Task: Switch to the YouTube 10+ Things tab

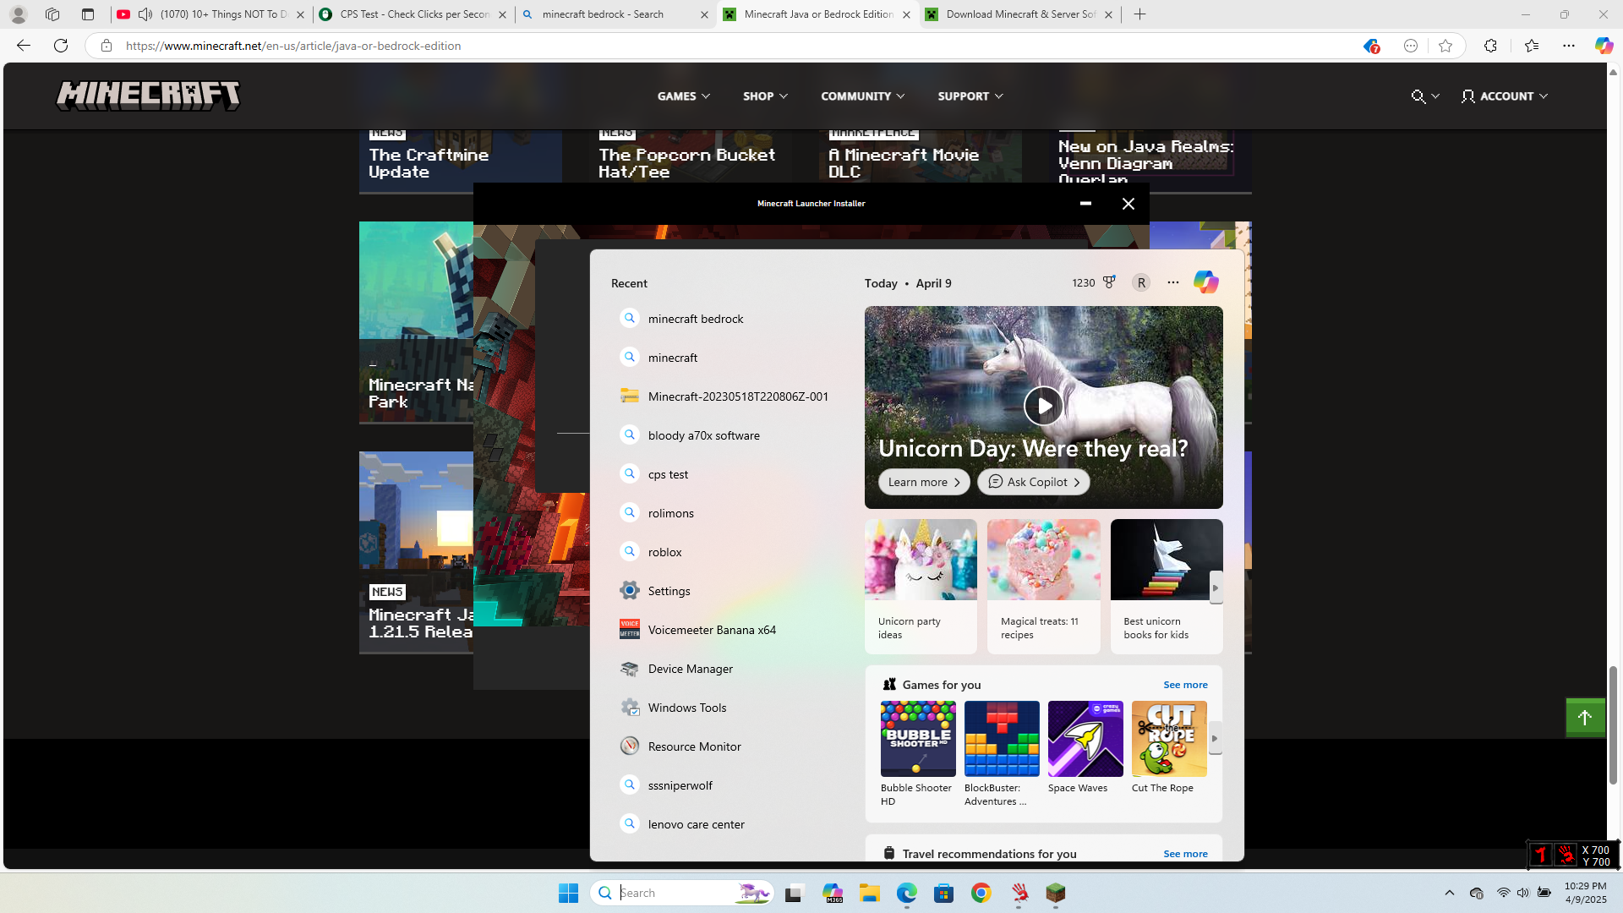Action: pos(210,14)
